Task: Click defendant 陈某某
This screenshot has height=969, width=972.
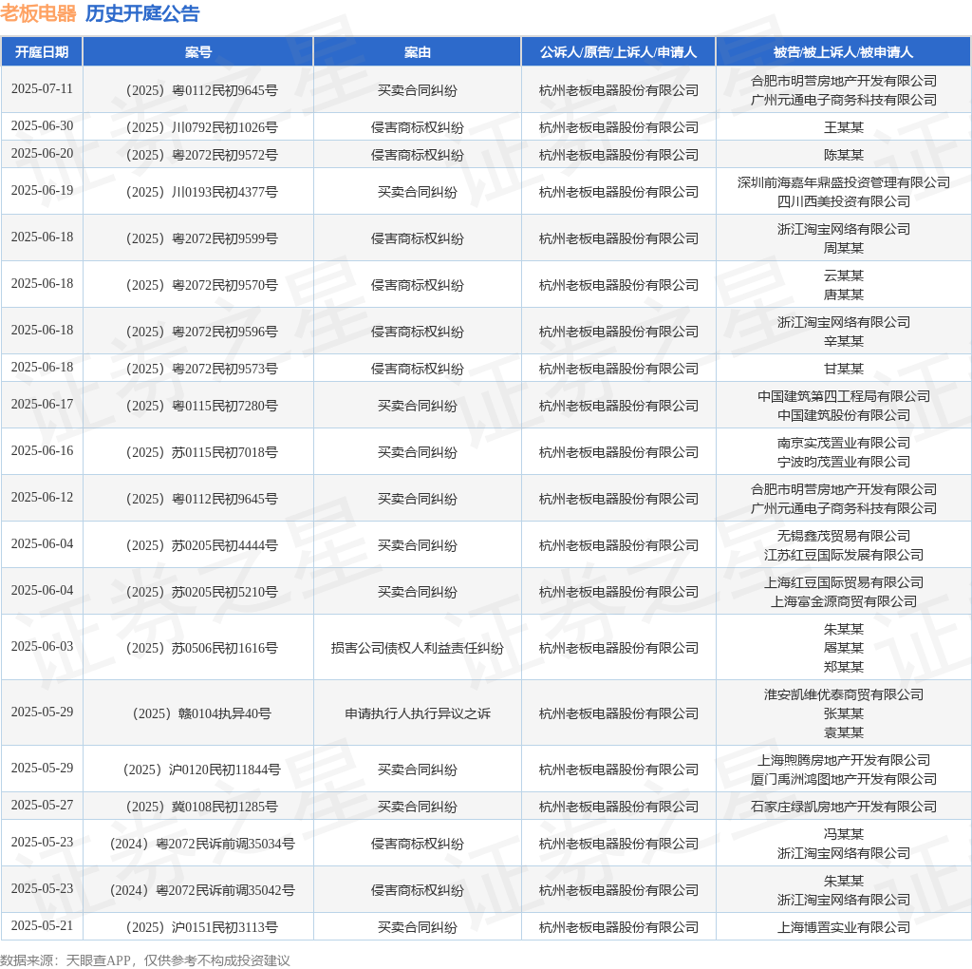Action: pos(844,155)
